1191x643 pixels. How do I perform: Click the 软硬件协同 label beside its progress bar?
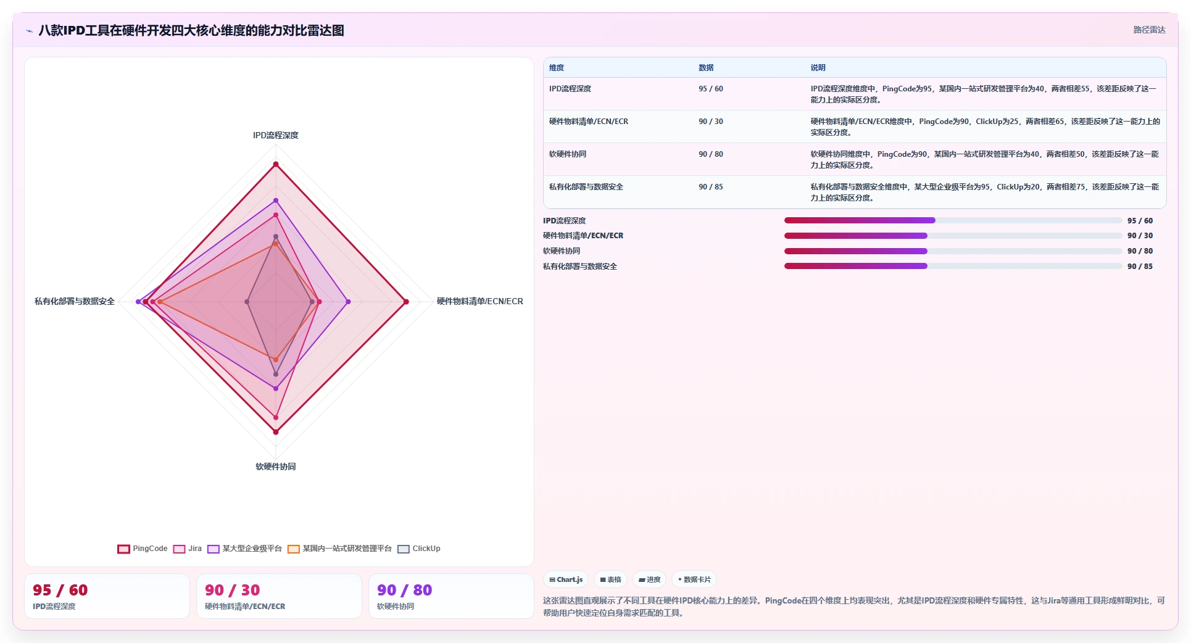(x=562, y=251)
